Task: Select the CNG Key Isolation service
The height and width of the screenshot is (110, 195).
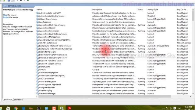Action: point(47,79)
